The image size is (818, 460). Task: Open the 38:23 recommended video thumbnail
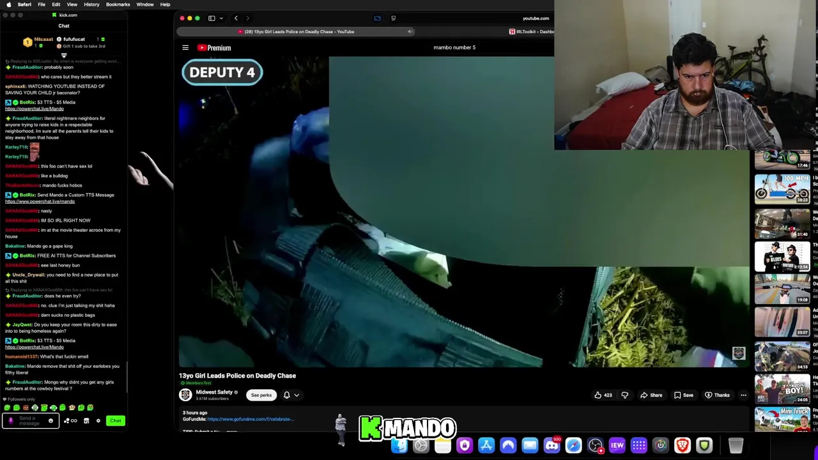(782, 188)
